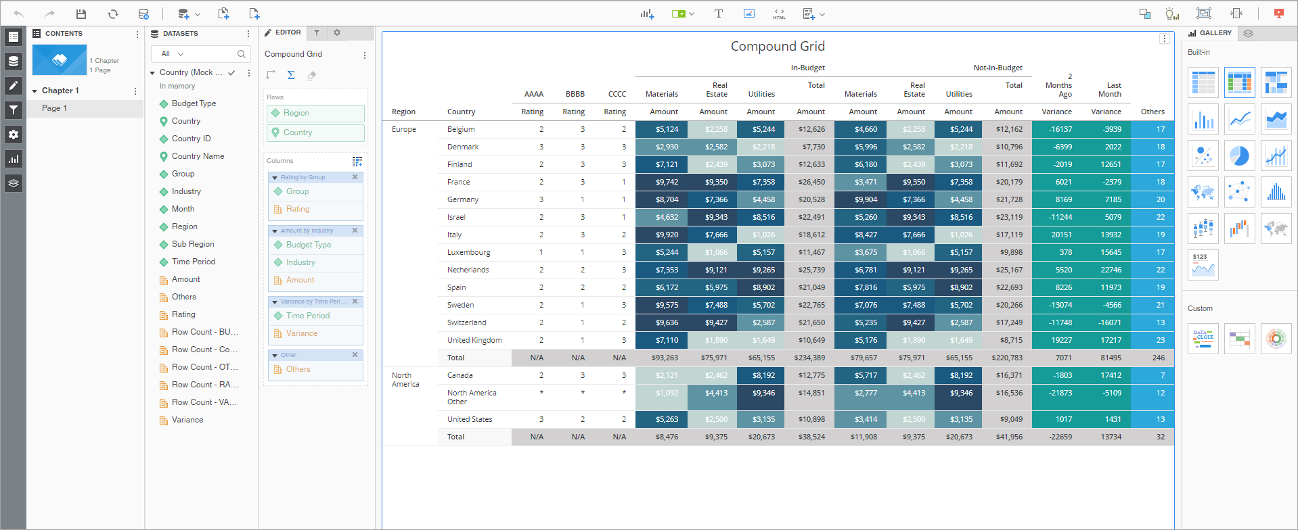The width and height of the screenshot is (1298, 530).
Task: Click the Refresh data icon
Action: [113, 14]
